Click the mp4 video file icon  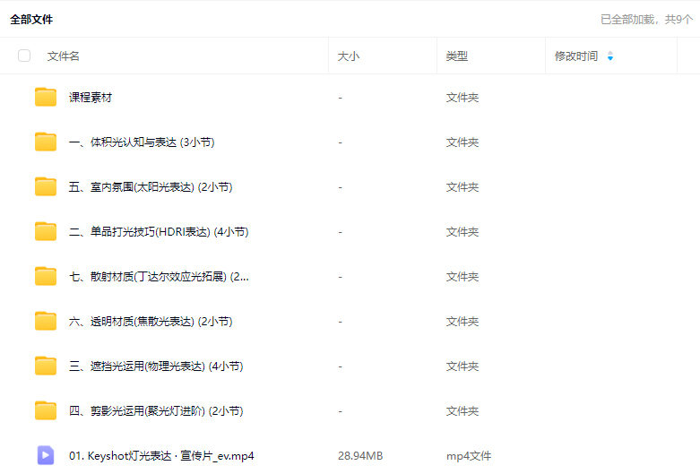tap(46, 455)
